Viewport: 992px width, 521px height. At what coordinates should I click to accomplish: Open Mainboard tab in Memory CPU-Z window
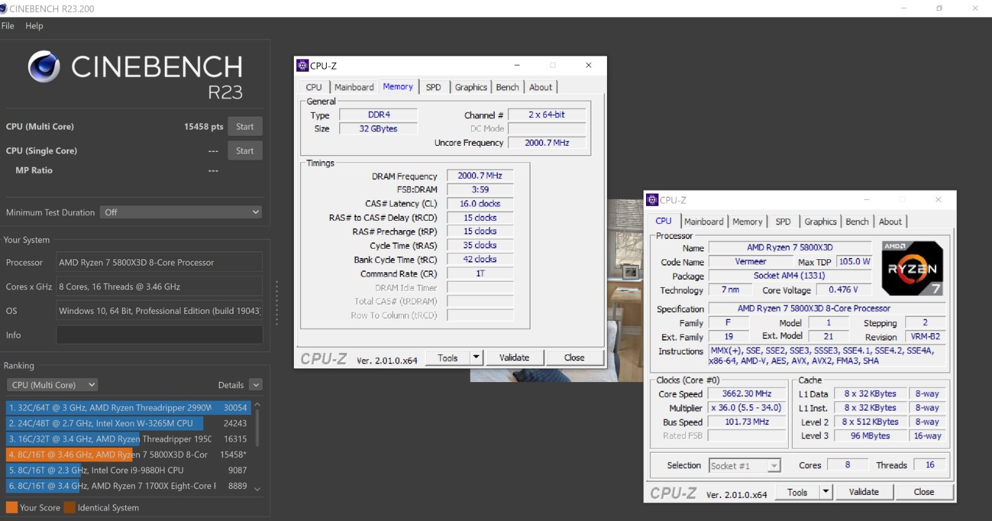click(x=354, y=87)
